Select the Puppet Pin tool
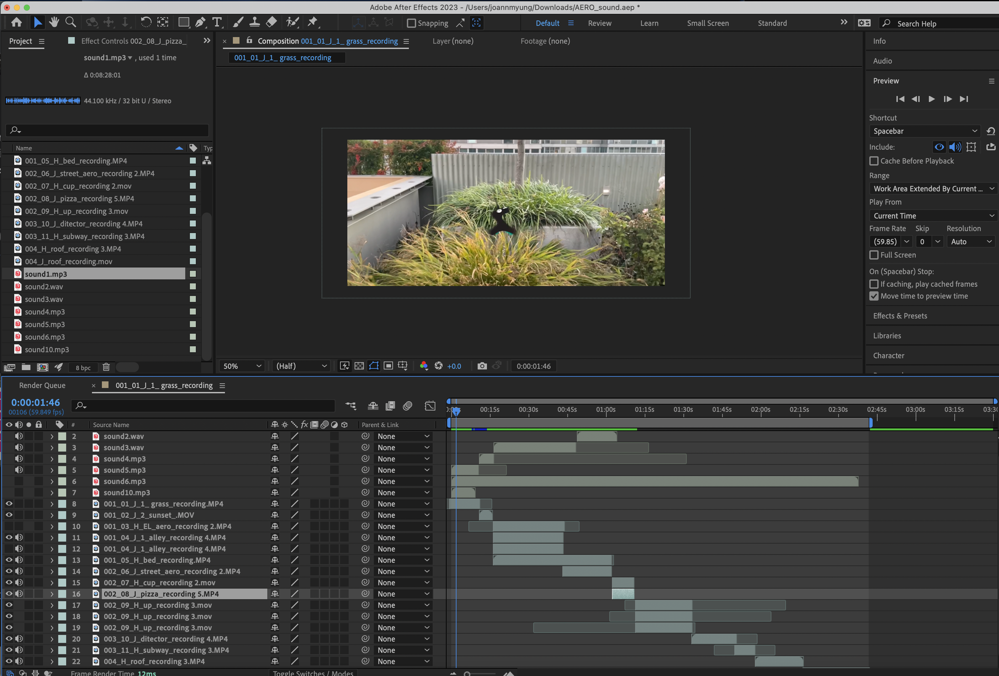The height and width of the screenshot is (676, 999). (313, 23)
